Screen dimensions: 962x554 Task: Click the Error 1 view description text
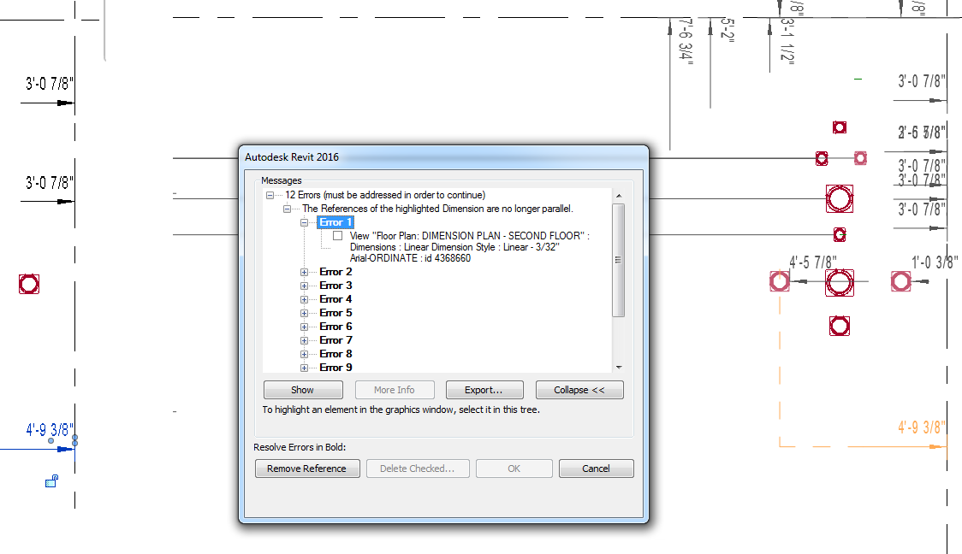pyautogui.click(x=469, y=247)
